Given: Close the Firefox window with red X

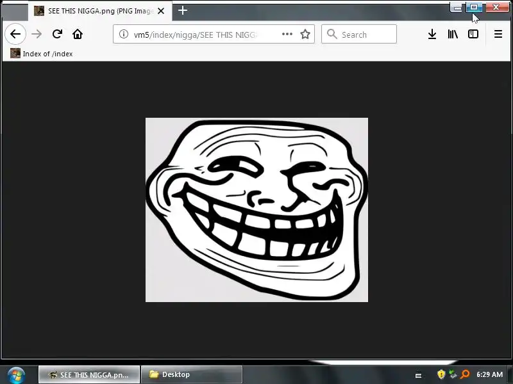Looking at the screenshot, I should 496,7.
